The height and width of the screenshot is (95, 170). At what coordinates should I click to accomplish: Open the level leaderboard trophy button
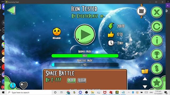[157, 55]
